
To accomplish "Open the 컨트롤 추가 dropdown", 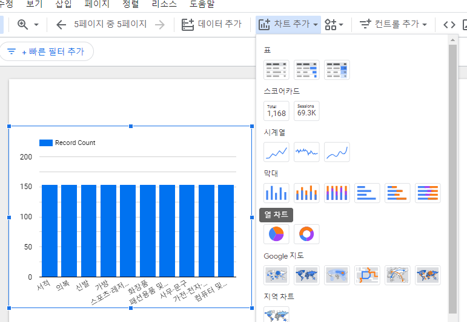I will point(393,24).
